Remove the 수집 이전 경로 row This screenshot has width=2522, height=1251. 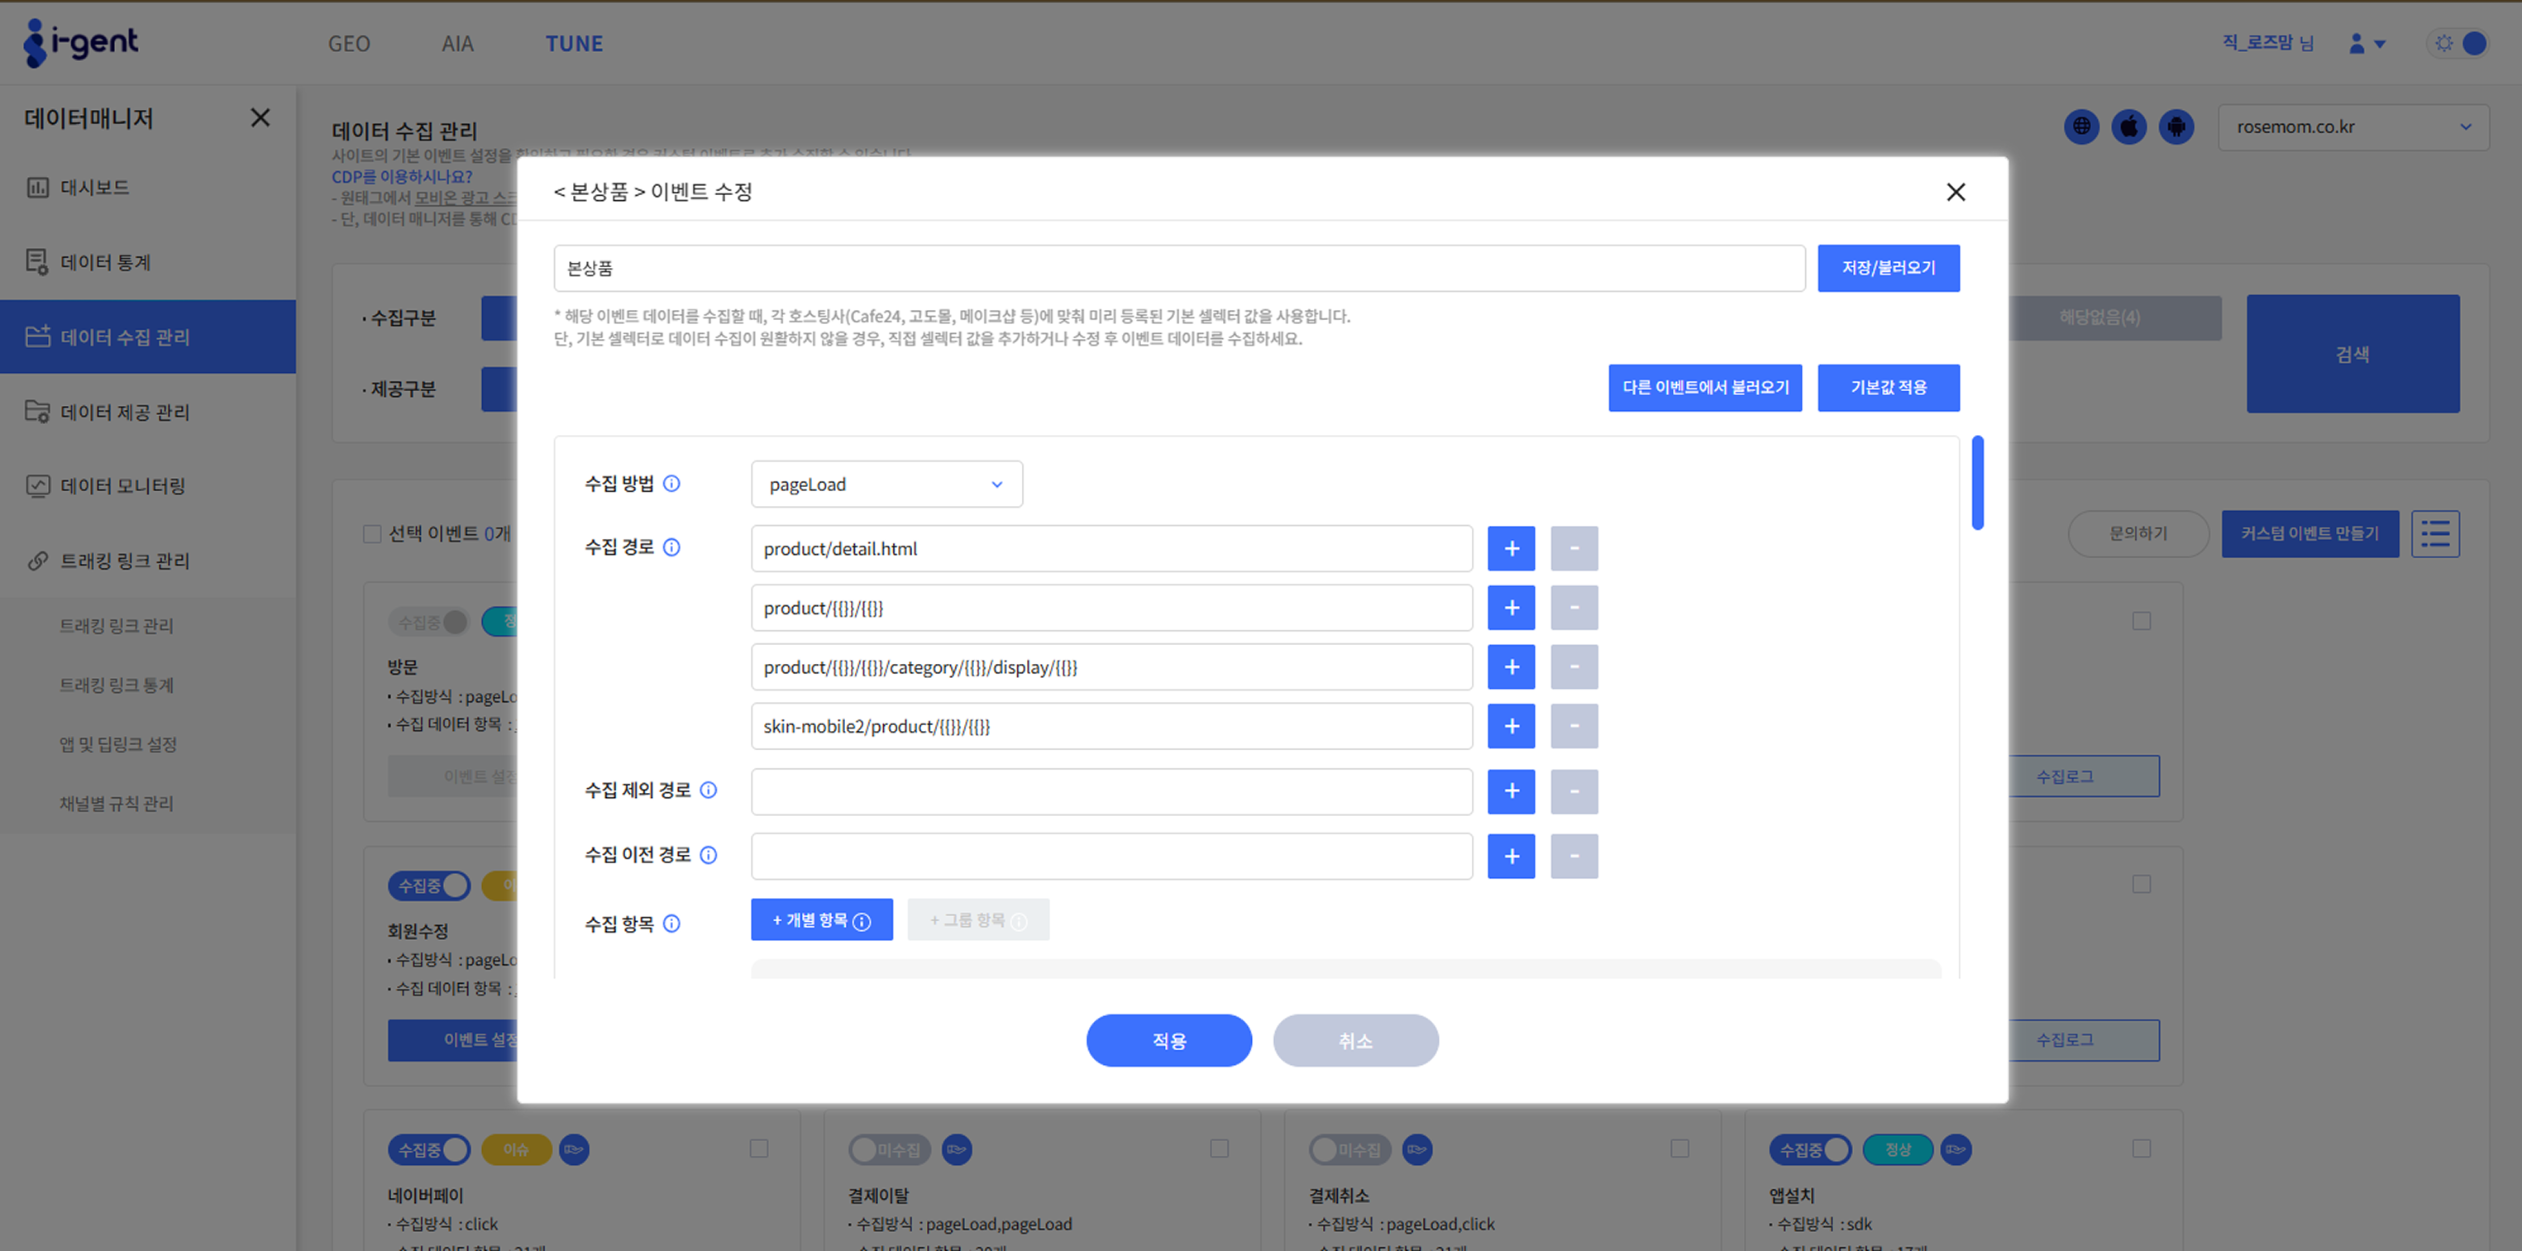pos(1574,857)
